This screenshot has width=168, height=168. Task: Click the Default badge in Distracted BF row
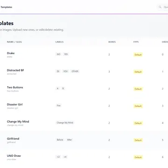(x=138, y=72)
